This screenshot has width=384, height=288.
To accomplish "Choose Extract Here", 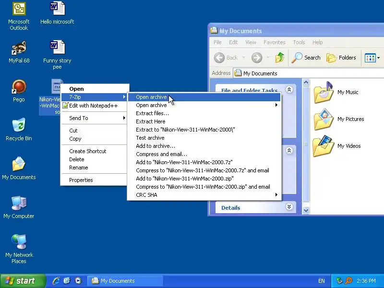I will (204, 121).
